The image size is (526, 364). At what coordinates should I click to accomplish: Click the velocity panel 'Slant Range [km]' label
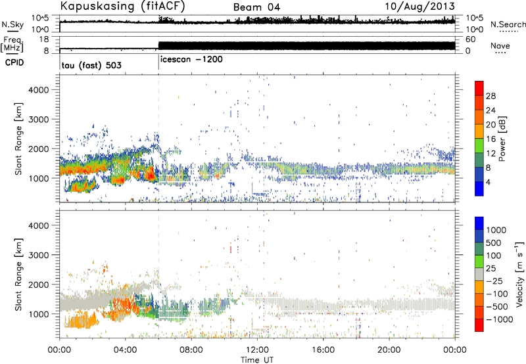coord(18,274)
